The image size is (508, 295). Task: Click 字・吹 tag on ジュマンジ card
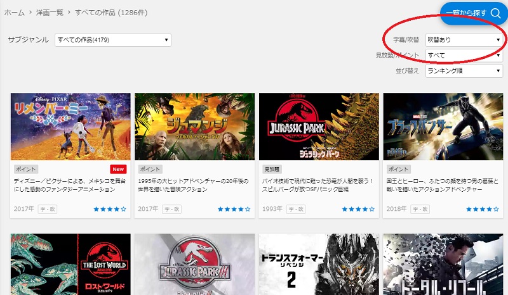(x=171, y=209)
